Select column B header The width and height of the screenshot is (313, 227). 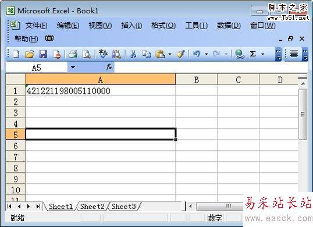tap(197, 80)
